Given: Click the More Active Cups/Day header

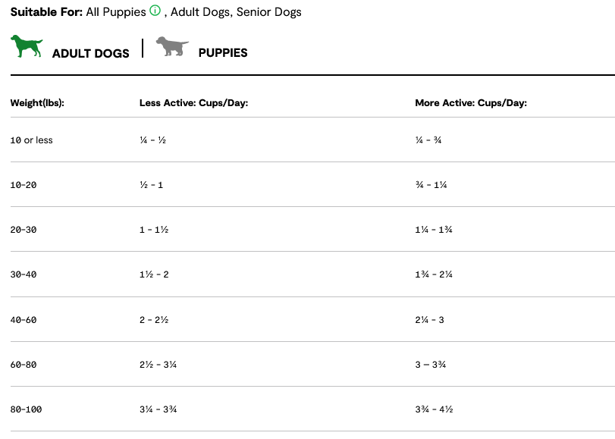Looking at the screenshot, I should coord(471,103).
